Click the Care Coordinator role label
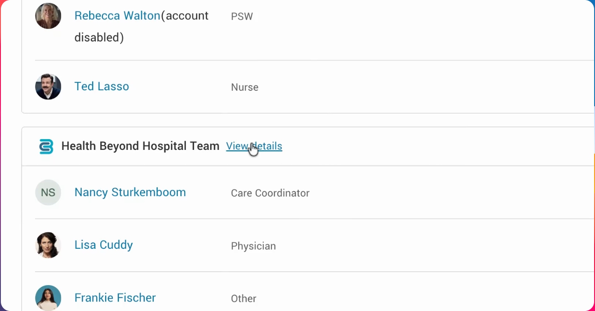 click(270, 193)
